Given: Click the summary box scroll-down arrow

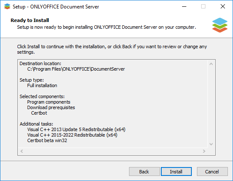Looking at the screenshot, I should point(211,144).
